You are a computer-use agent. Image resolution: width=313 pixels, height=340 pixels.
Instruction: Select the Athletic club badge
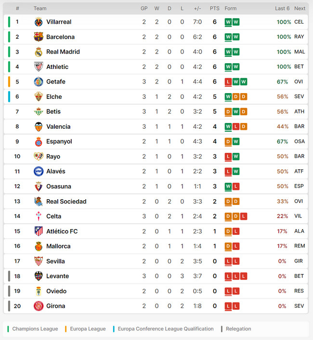(x=39, y=67)
